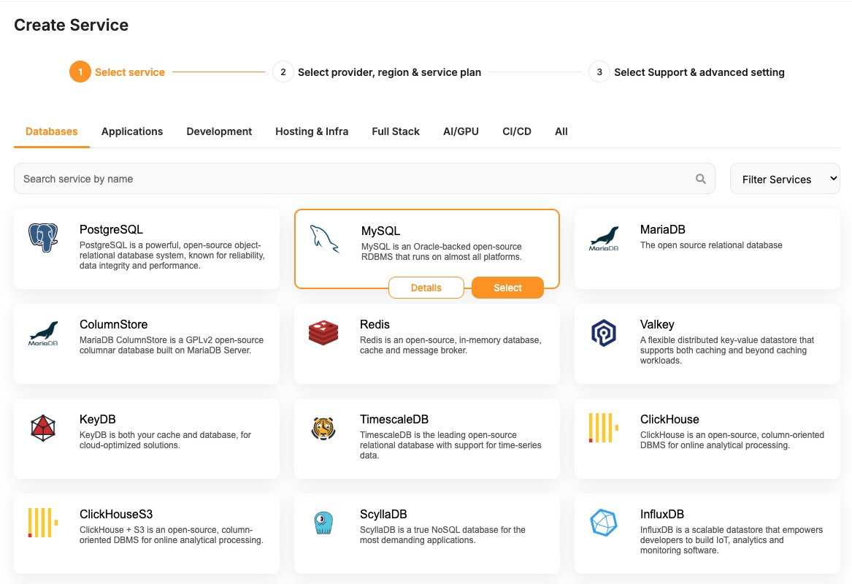
Task: Open MySQL Details button
Action: pyautogui.click(x=426, y=288)
